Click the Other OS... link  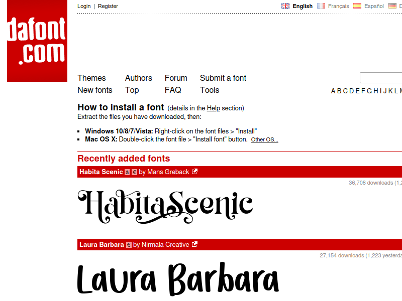coord(265,139)
